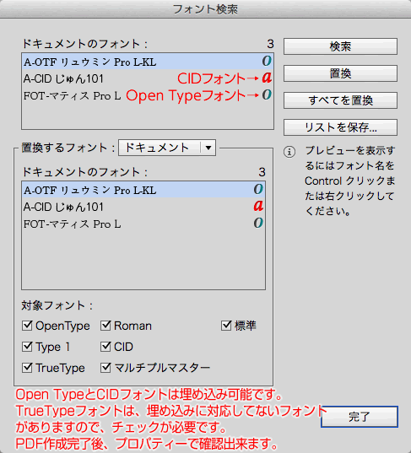Click the OpenType icon on lower A-OTF リュウミン row
411x453 pixels.
click(x=258, y=189)
